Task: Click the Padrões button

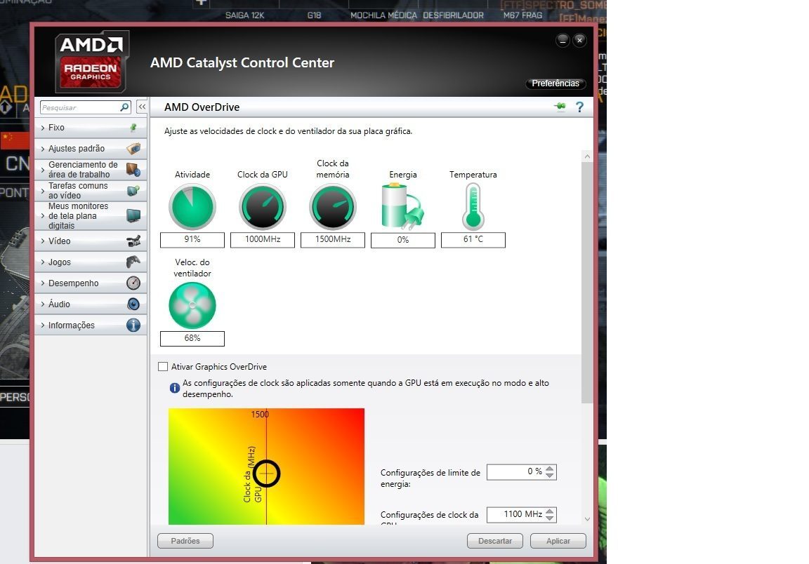Action: [x=185, y=541]
